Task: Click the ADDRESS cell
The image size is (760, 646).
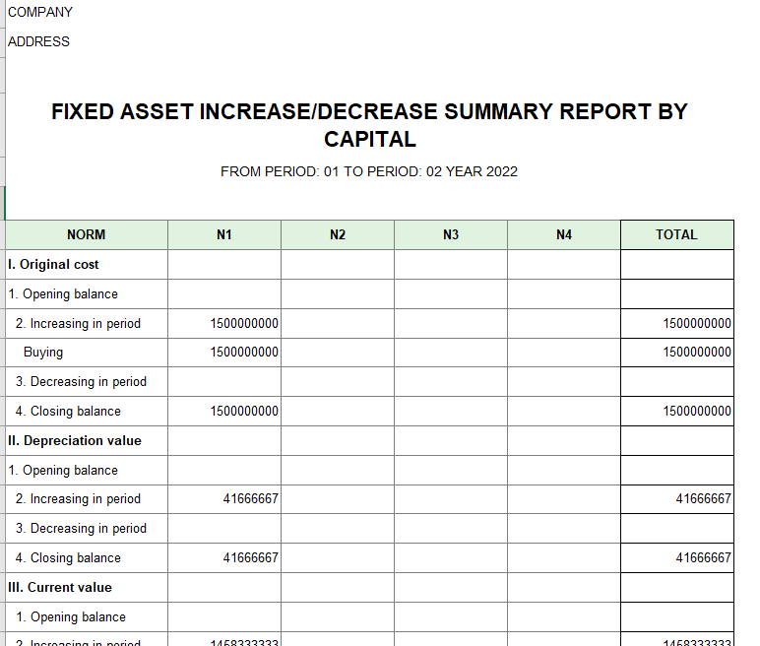Action: click(39, 42)
